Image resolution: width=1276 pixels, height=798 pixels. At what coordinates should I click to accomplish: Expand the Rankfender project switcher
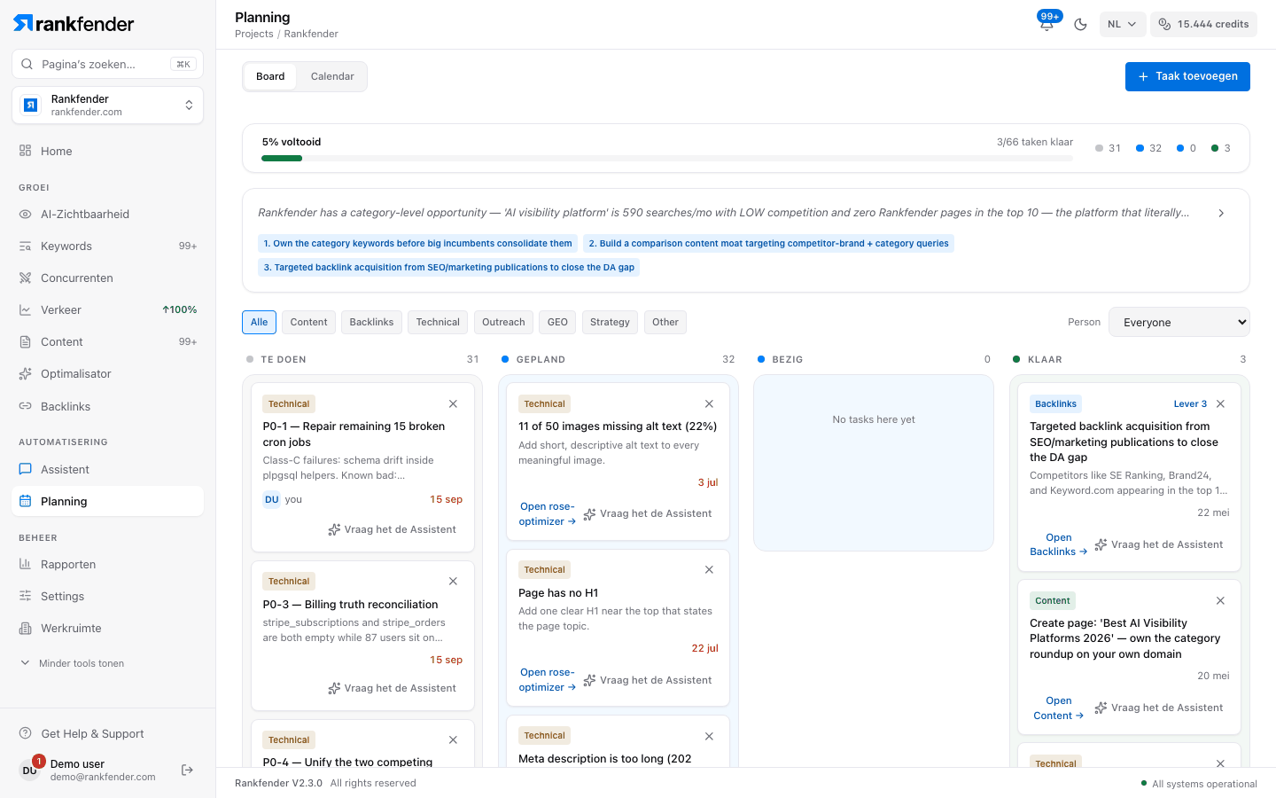(x=108, y=106)
